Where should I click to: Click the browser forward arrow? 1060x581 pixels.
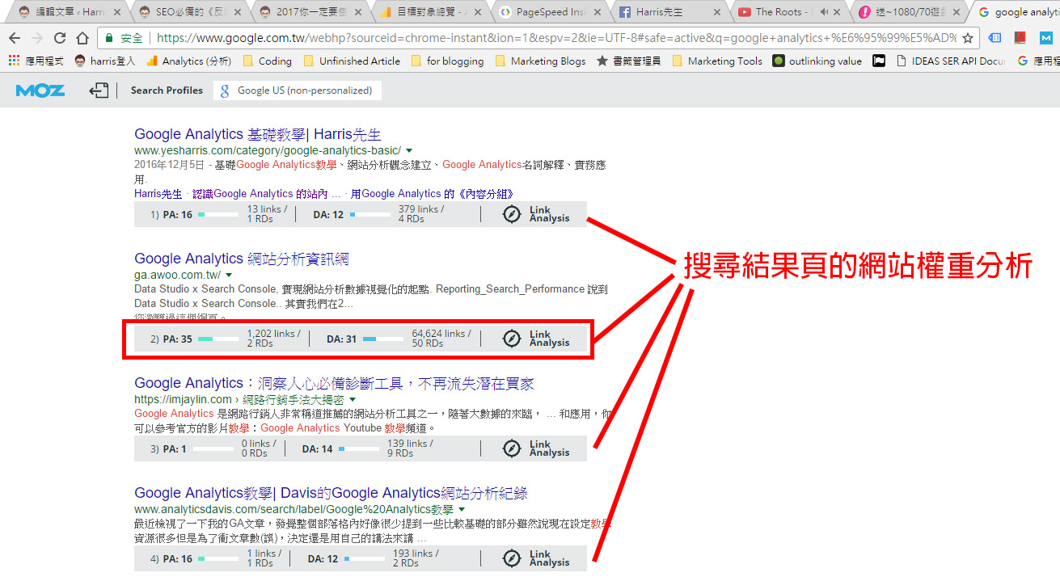click(37, 38)
